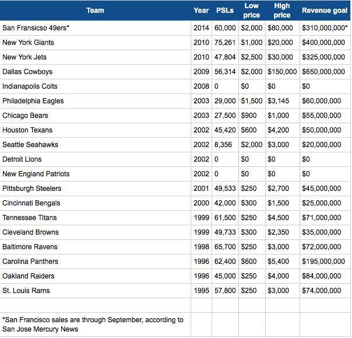Select the St. Louis Rams team cell

pyautogui.click(x=95, y=291)
